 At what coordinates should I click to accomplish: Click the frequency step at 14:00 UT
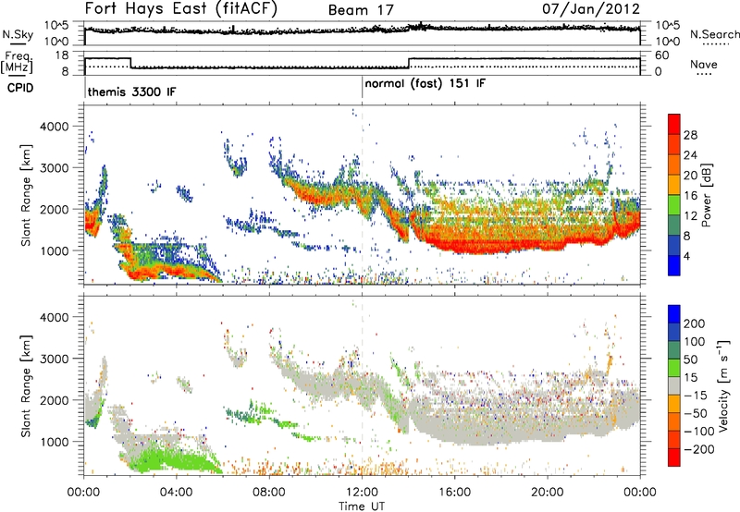[409, 63]
